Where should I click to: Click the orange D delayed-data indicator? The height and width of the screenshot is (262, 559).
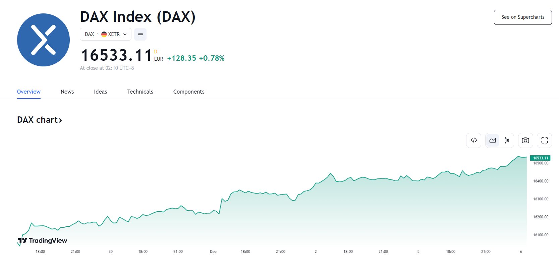point(156,52)
